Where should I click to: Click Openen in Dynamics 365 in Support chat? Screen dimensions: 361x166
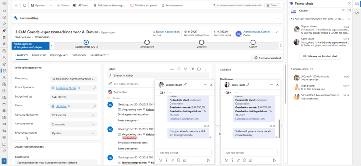[184, 119]
